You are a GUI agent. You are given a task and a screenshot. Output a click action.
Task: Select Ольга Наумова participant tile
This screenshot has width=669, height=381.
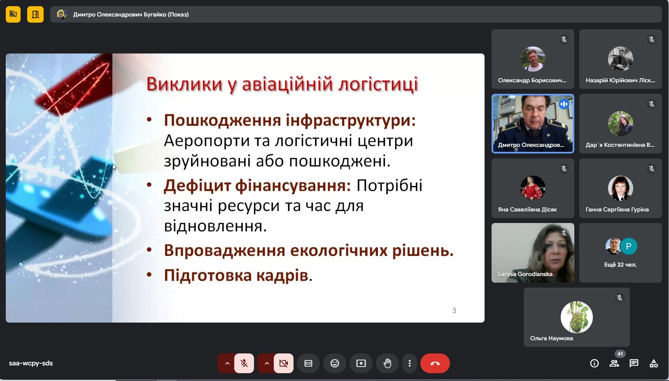click(576, 317)
